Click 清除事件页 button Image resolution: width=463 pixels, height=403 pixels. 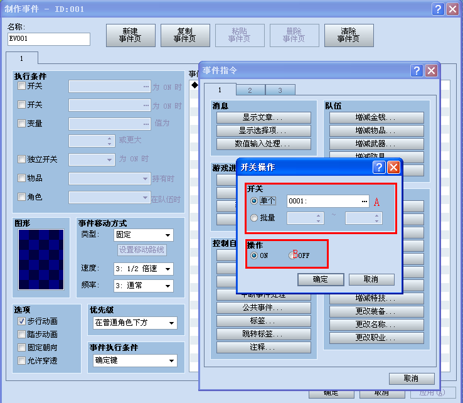(x=349, y=35)
